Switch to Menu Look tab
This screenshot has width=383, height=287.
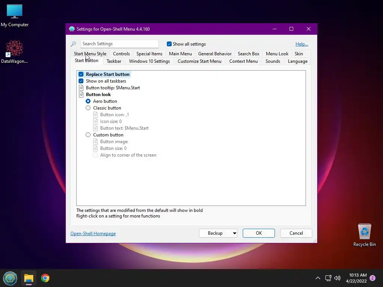[x=277, y=54]
